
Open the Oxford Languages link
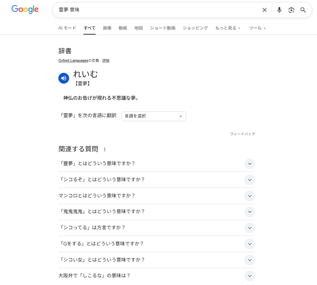tap(73, 61)
